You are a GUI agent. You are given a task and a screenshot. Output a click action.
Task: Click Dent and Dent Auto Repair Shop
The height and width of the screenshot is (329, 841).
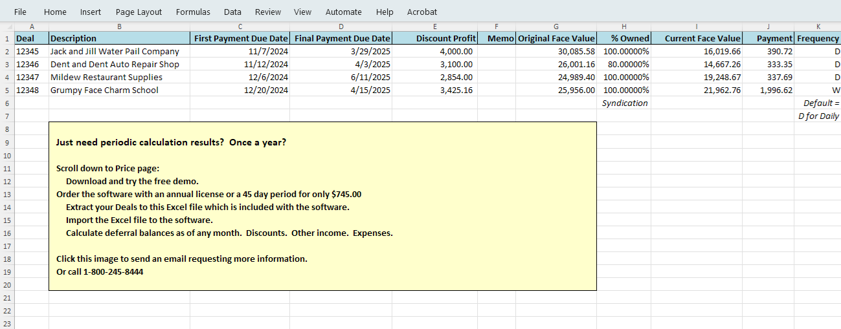(x=119, y=64)
